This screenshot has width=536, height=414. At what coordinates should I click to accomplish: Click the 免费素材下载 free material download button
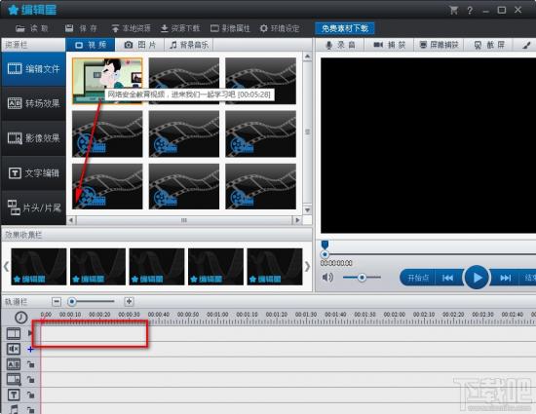[345, 28]
